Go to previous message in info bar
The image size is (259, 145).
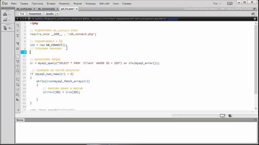point(17,19)
